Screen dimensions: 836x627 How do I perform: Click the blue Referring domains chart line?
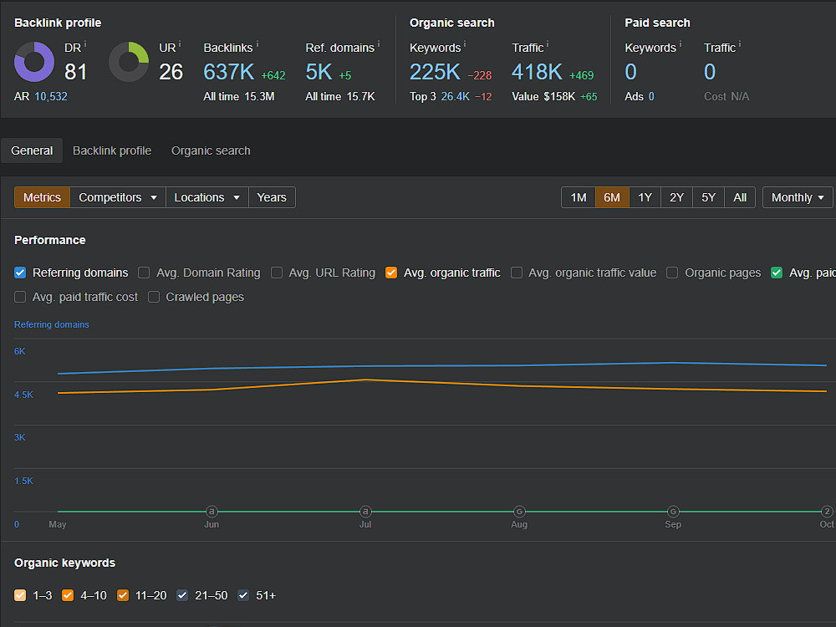pyautogui.click(x=442, y=365)
